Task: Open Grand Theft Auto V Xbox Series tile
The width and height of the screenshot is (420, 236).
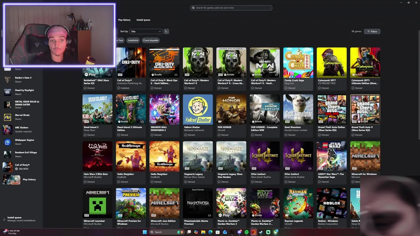Action: click(x=365, y=115)
